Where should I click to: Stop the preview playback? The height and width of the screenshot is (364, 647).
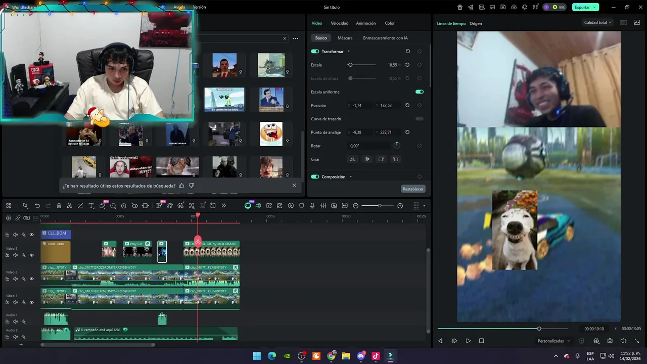pyautogui.click(x=481, y=341)
